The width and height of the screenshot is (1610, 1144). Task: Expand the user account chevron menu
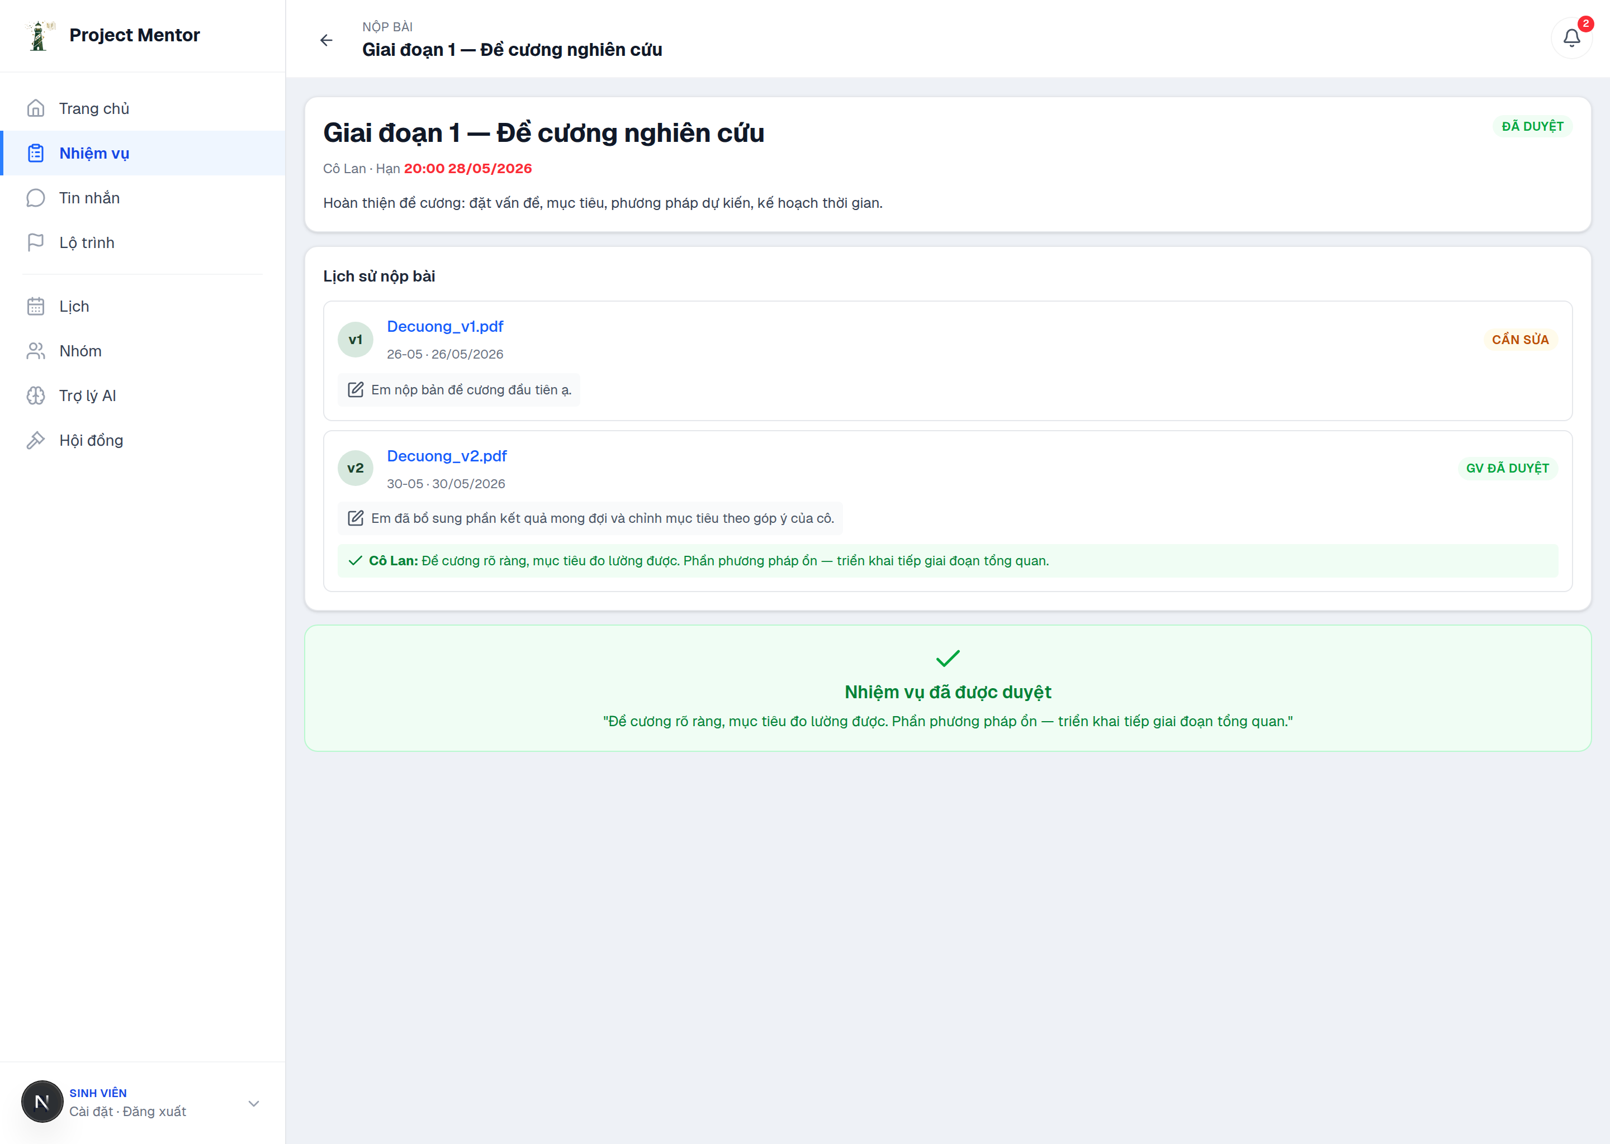[x=254, y=1103]
